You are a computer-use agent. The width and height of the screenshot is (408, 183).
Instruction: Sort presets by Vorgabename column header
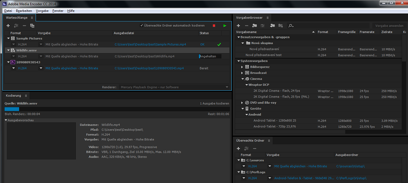(x=246, y=32)
